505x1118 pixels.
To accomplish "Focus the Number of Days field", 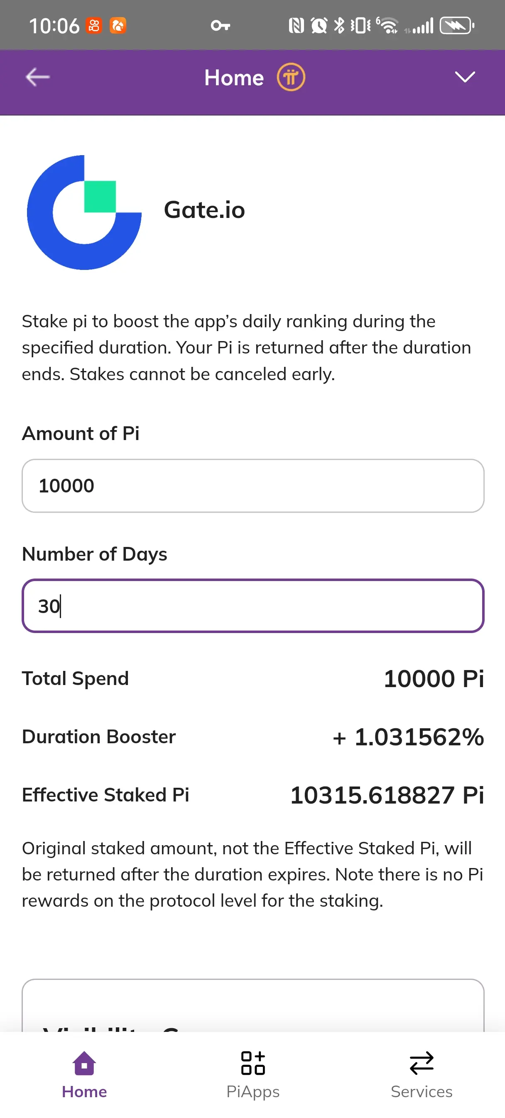I will tap(253, 606).
